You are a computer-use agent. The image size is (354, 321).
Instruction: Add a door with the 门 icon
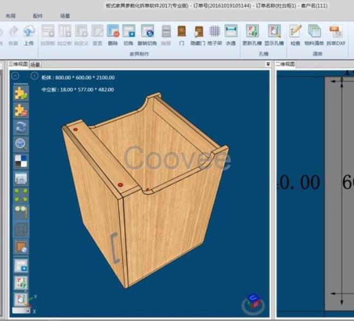click(x=181, y=31)
